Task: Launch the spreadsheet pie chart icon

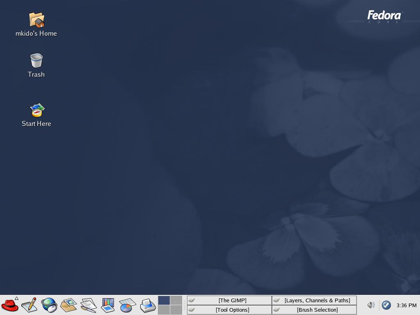Action: [x=128, y=305]
